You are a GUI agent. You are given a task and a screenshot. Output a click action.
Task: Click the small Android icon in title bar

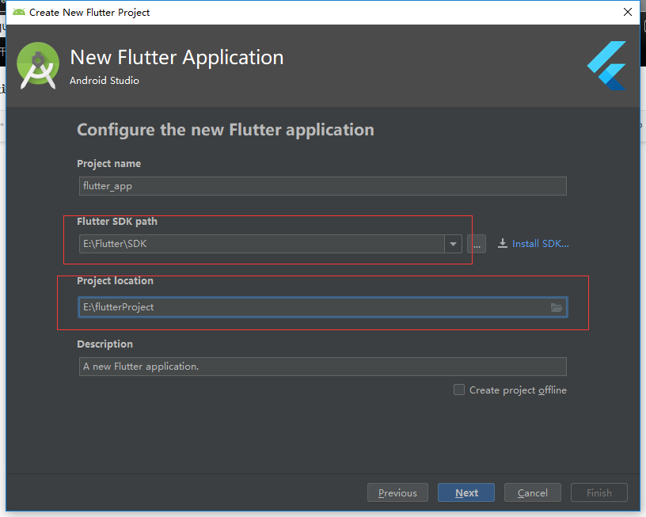point(18,12)
